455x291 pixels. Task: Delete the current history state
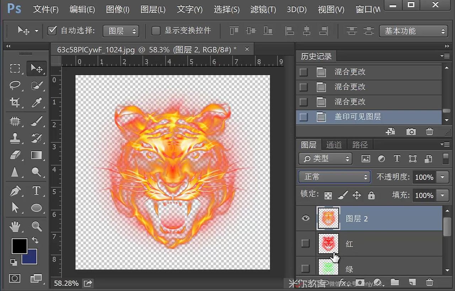click(430, 131)
